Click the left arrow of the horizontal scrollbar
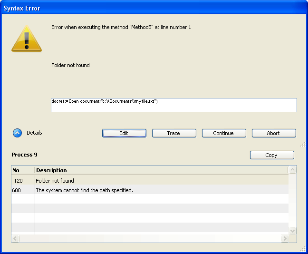The height and width of the screenshot is (254, 308). pyautogui.click(x=15, y=238)
